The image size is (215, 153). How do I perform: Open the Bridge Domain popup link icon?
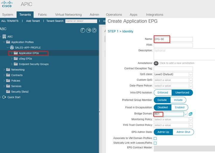coord(191,114)
